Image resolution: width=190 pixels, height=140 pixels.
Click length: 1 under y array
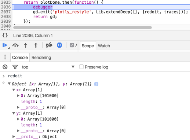coord(32,125)
